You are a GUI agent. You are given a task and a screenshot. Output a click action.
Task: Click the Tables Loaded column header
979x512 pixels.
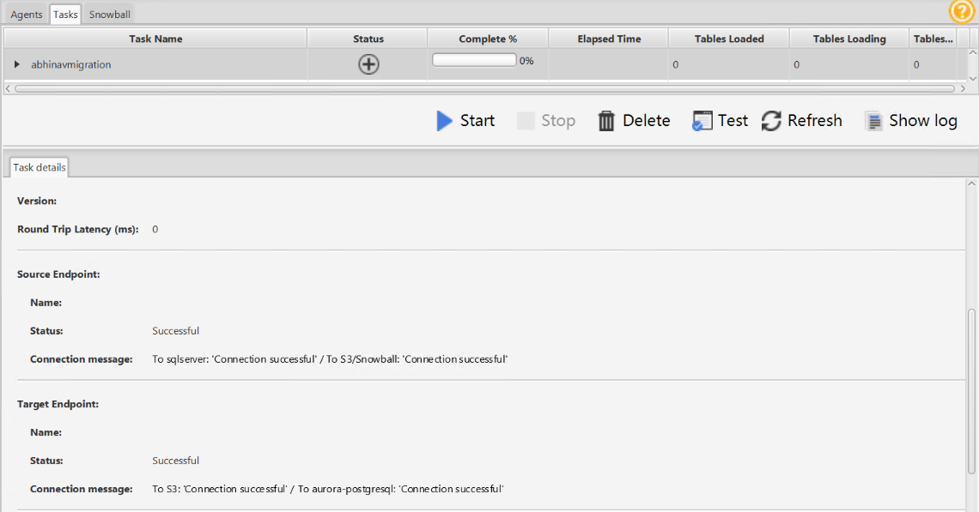(728, 39)
